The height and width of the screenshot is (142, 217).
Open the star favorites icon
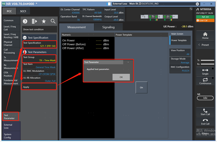click(x=44, y=21)
